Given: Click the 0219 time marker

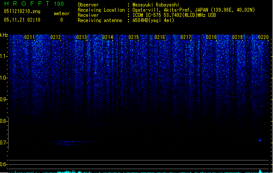Looking at the screenshot, I should click(237, 37).
